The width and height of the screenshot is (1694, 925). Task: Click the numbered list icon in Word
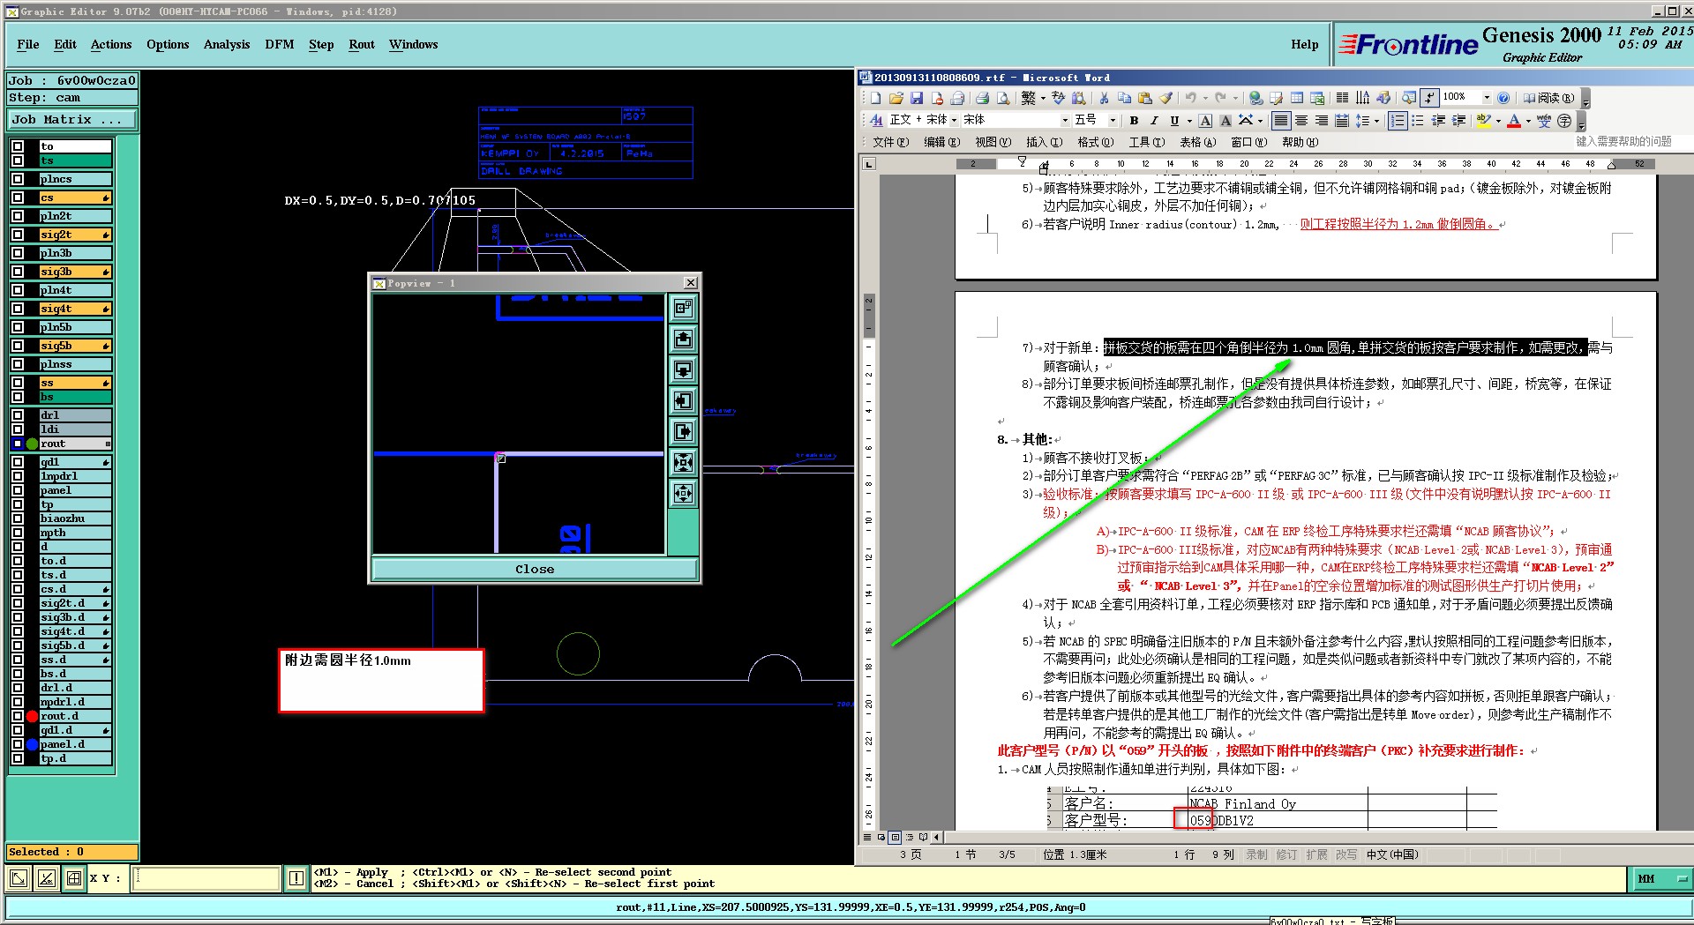(x=1398, y=121)
